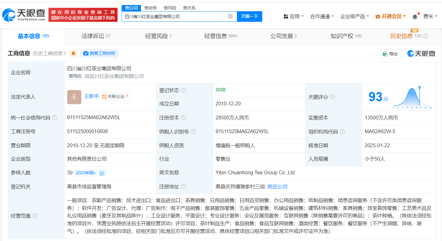Click help icon next to 统一社会信用代码
The image size is (442, 241).
coord(55,118)
